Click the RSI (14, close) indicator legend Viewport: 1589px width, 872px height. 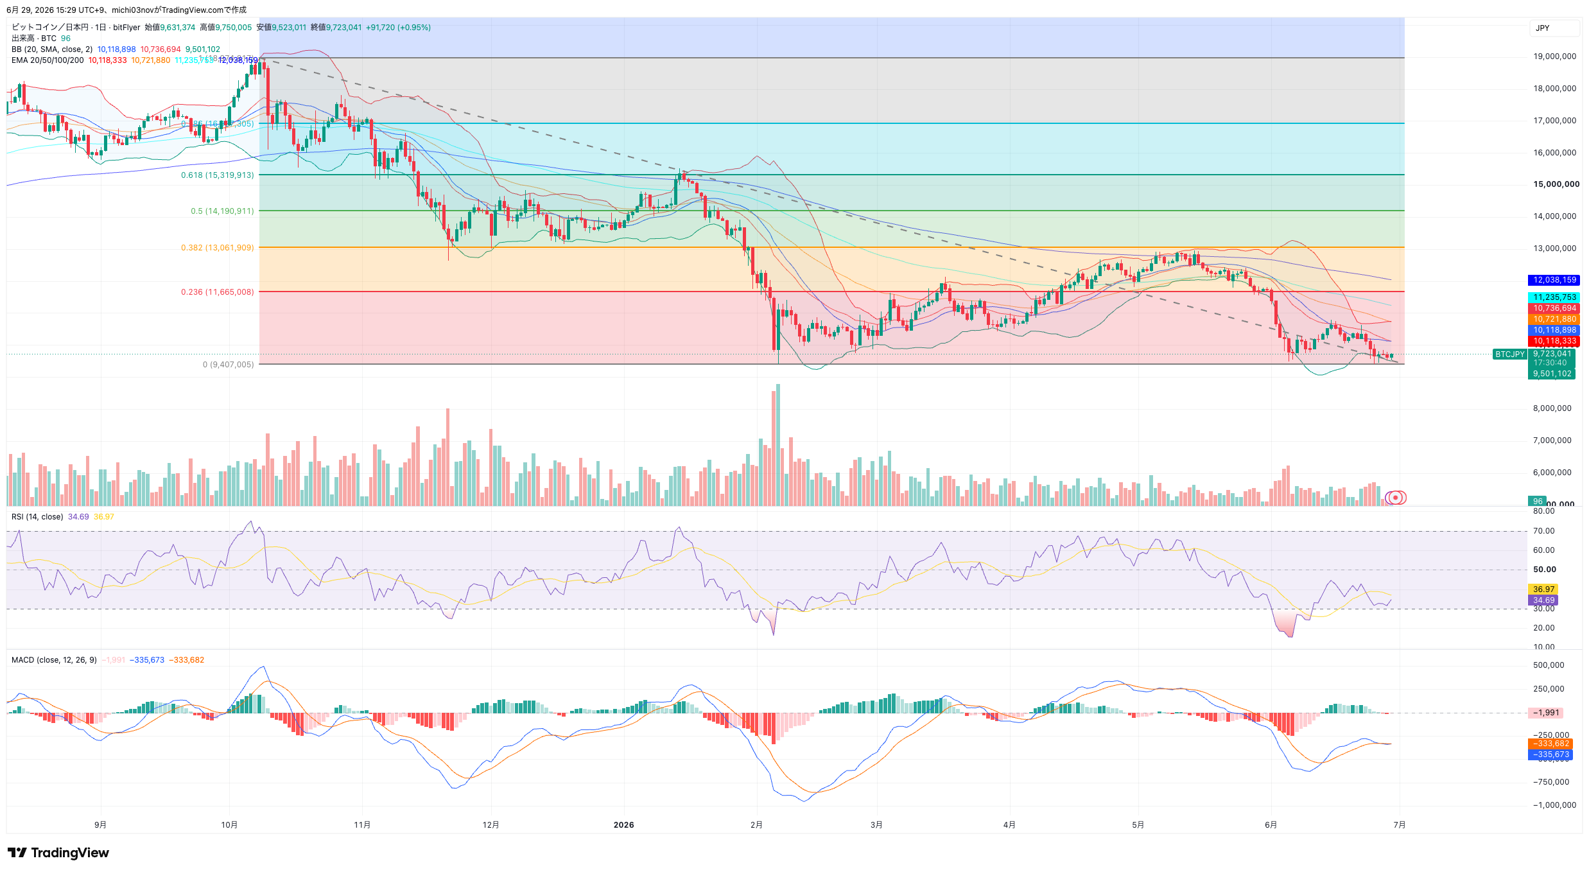click(x=37, y=517)
